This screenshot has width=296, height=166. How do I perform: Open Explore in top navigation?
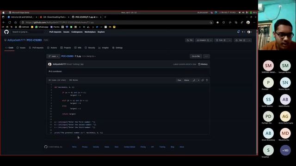coord(101,32)
